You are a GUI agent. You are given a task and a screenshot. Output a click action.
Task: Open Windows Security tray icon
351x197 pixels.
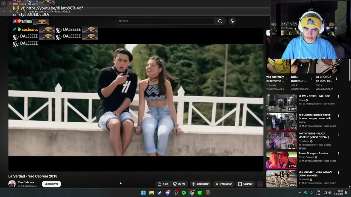(x=306, y=193)
